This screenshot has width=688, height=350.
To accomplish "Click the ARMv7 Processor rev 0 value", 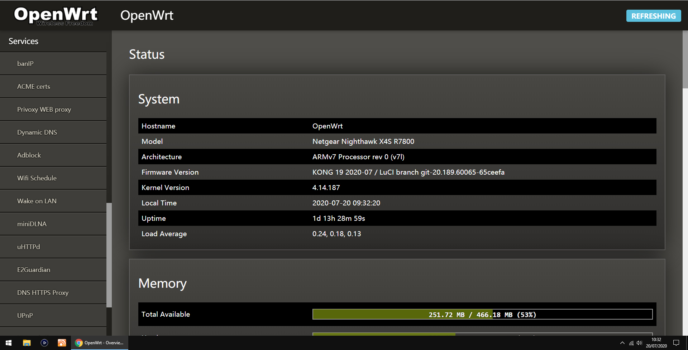I will (x=358, y=157).
